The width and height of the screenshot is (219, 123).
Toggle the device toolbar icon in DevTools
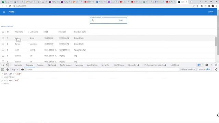8,65
